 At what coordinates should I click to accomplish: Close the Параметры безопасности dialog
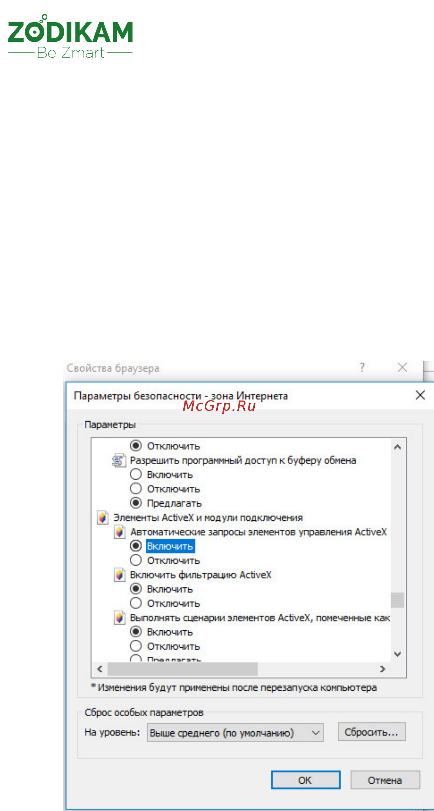coord(420,395)
